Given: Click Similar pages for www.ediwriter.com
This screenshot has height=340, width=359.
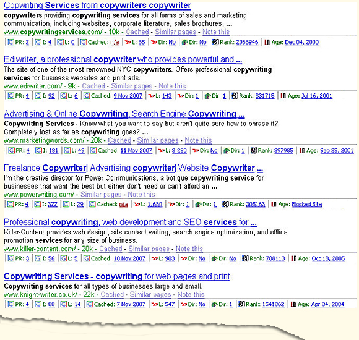Looking at the screenshot, I should point(132,86).
